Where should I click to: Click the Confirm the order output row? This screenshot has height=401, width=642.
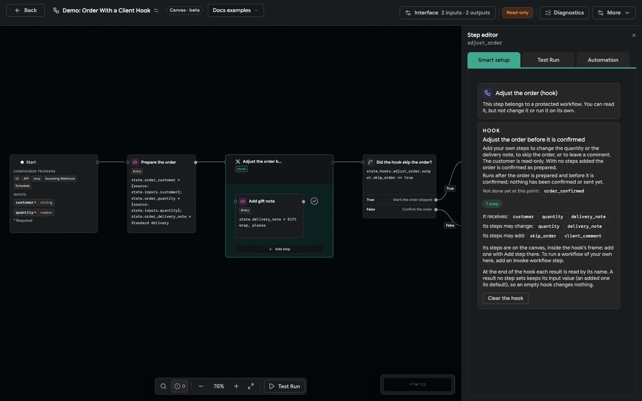399,209
